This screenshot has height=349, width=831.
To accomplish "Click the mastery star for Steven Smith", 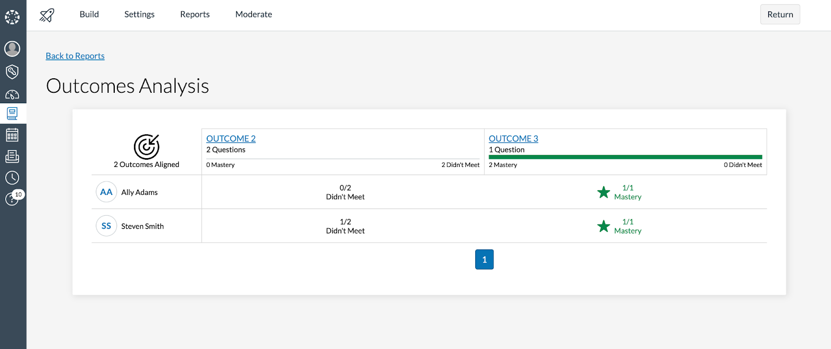I will 604,226.
